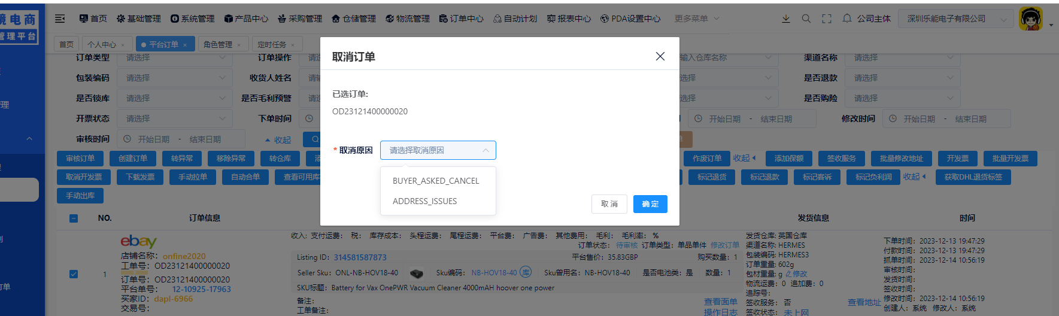The height and width of the screenshot is (316, 1059).
Task: Expand 更多菜单 dropdown
Action: pyautogui.click(x=697, y=19)
